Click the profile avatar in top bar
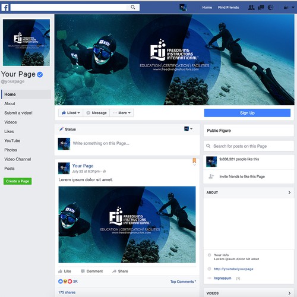The image size is (297, 297). [183, 8]
